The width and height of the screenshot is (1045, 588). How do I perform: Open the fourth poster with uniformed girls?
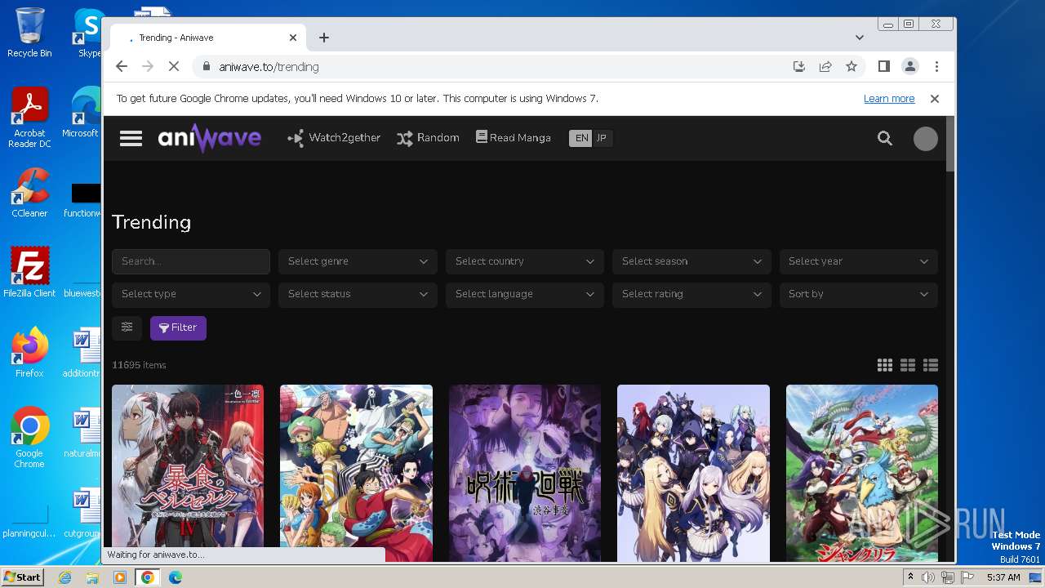(693, 473)
